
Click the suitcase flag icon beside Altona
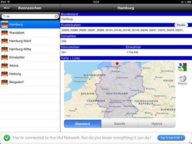tap(4, 66)
